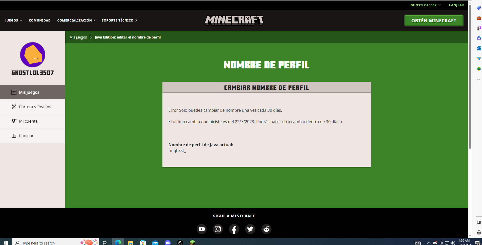This screenshot has height=245, width=482.
Task: Open Edge sidebar Games chess icon
Action: 479,28
